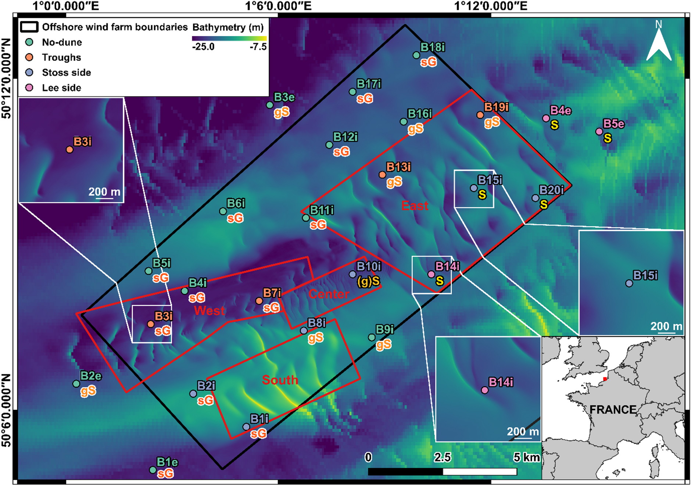Click the B2e station marker dot
The width and height of the screenshot is (691, 486).
(x=76, y=384)
